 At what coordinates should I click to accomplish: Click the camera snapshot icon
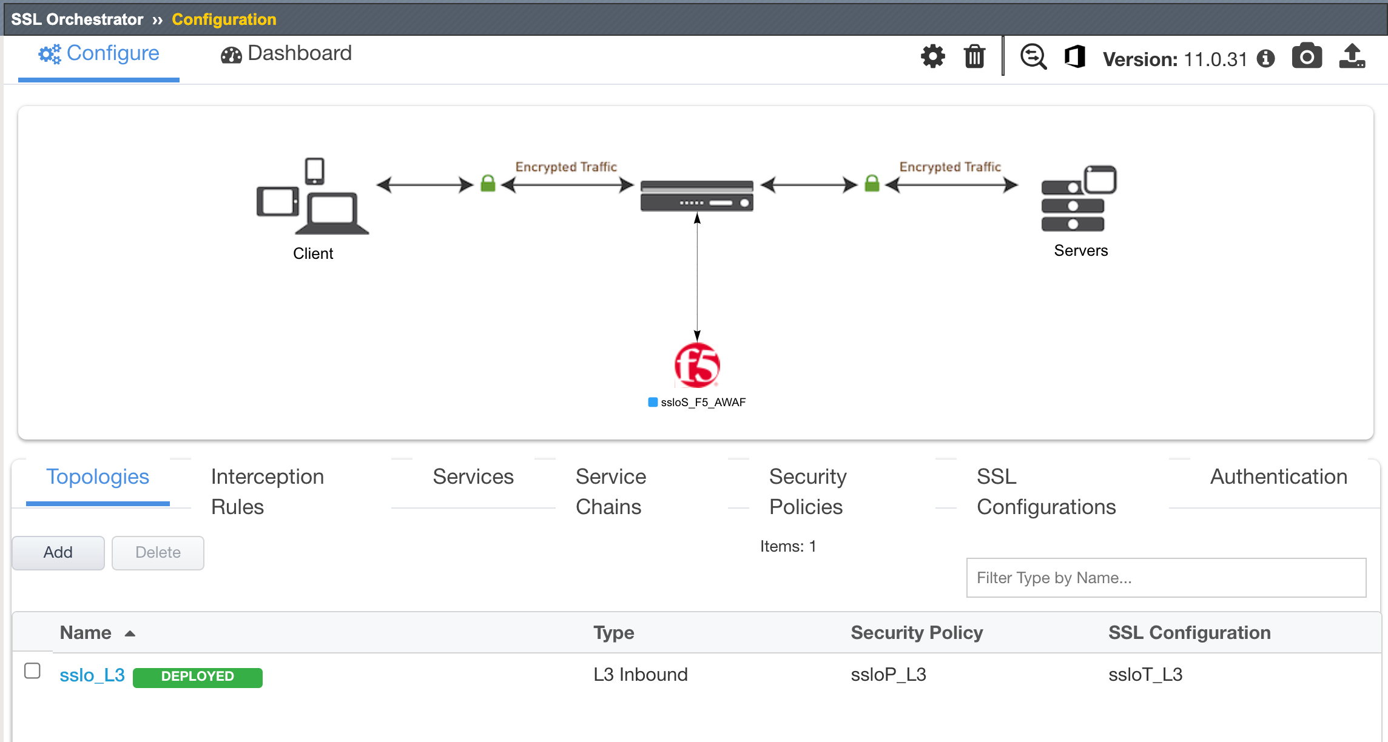[x=1307, y=56]
